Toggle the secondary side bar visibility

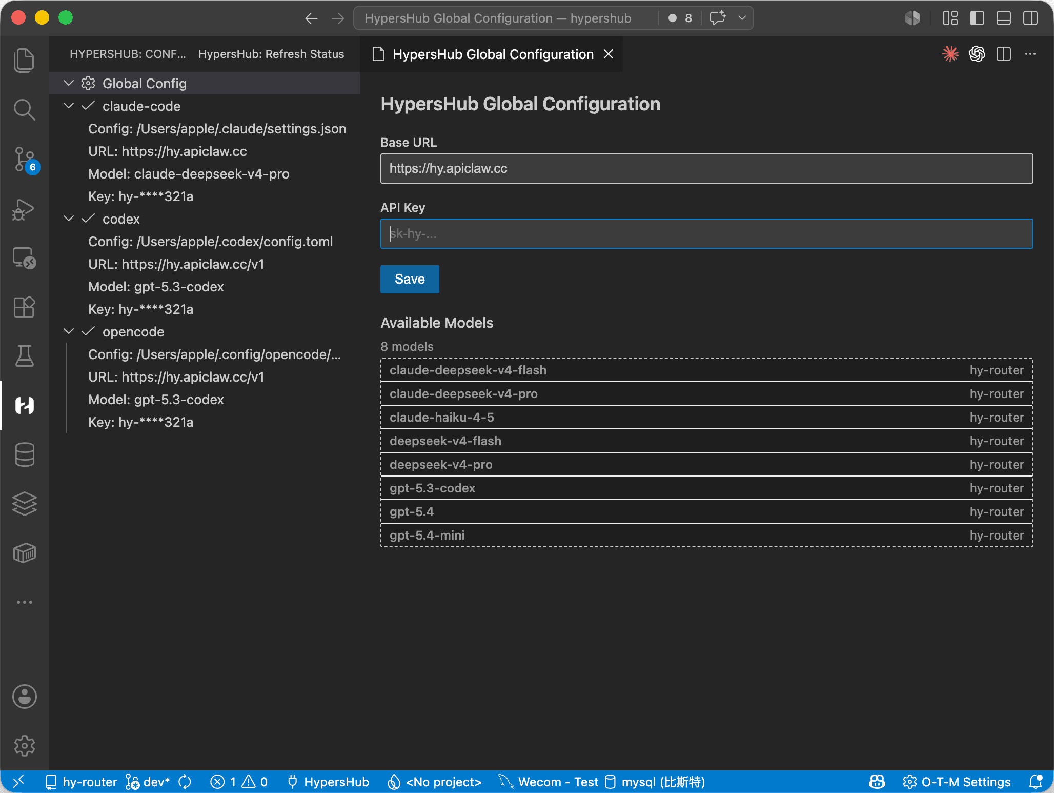(x=1030, y=18)
